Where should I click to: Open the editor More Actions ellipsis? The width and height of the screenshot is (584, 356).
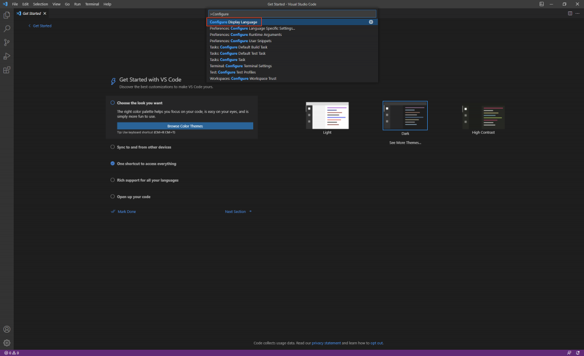click(x=578, y=14)
